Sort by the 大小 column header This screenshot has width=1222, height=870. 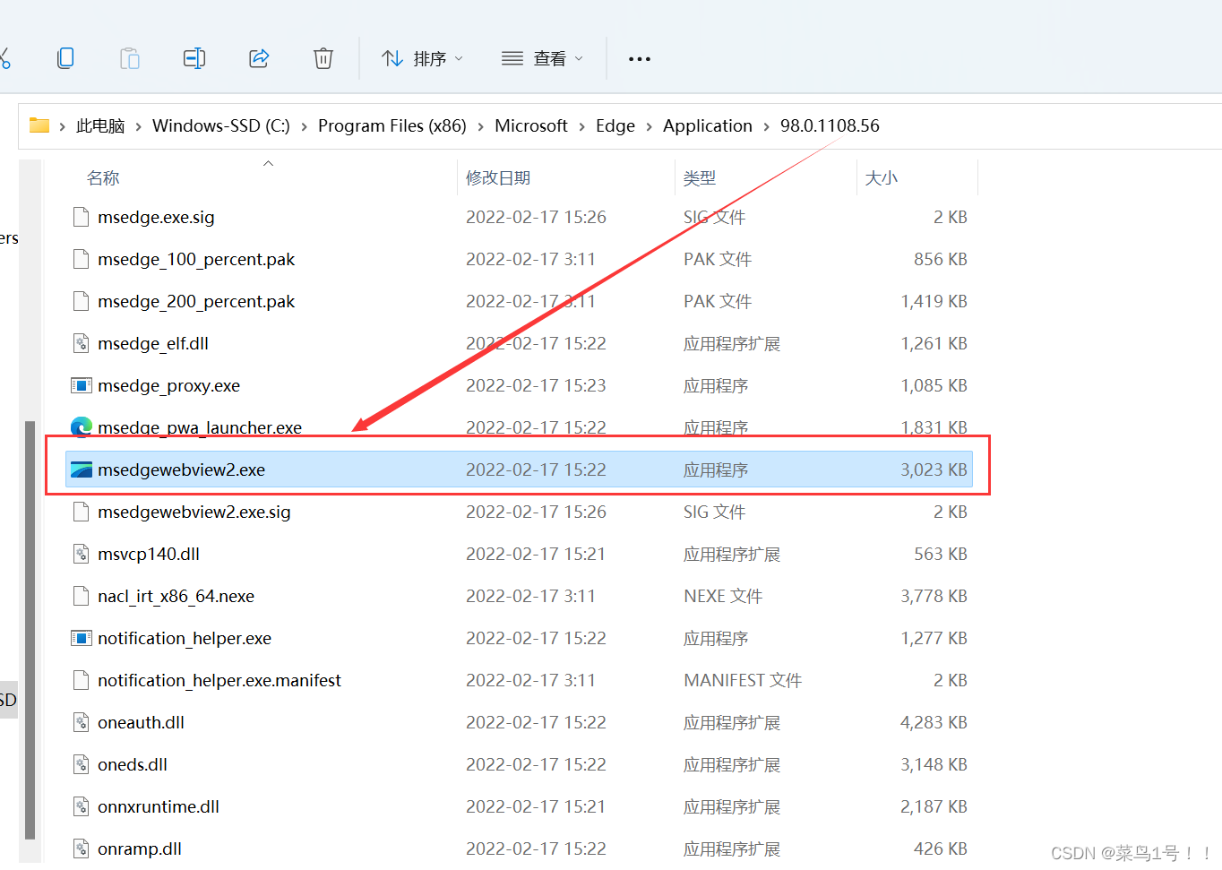pyautogui.click(x=882, y=177)
